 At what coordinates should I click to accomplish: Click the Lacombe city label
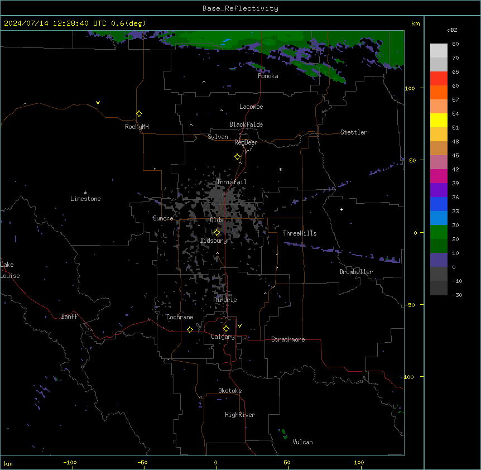(251, 107)
